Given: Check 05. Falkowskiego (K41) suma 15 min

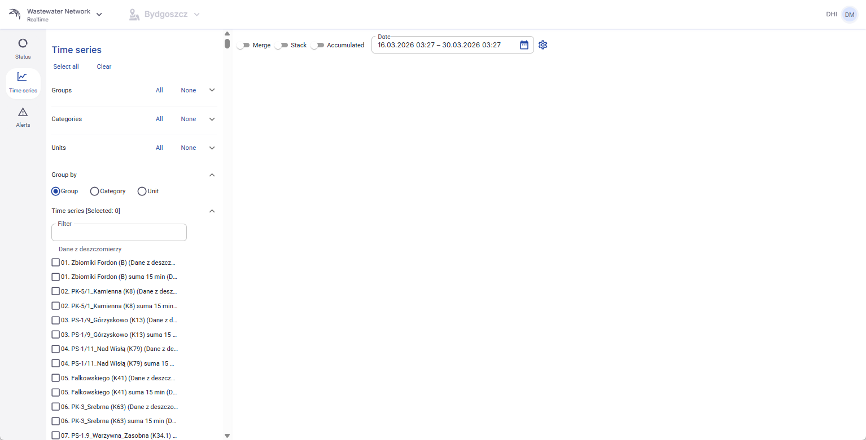Looking at the screenshot, I should (55, 392).
